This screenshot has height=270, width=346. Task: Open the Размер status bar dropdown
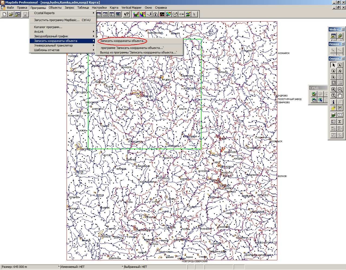click(x=59, y=267)
